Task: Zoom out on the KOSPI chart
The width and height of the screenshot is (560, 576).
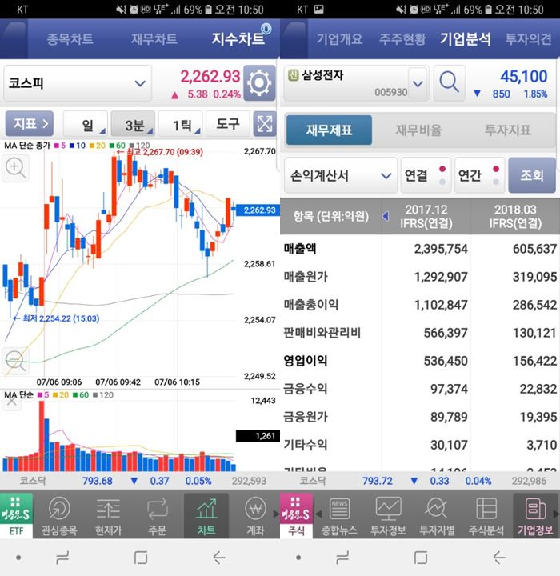Action: click(x=15, y=360)
